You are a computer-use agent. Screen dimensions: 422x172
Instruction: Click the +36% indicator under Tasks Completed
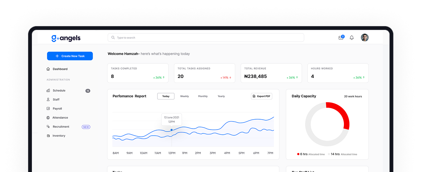(159, 78)
